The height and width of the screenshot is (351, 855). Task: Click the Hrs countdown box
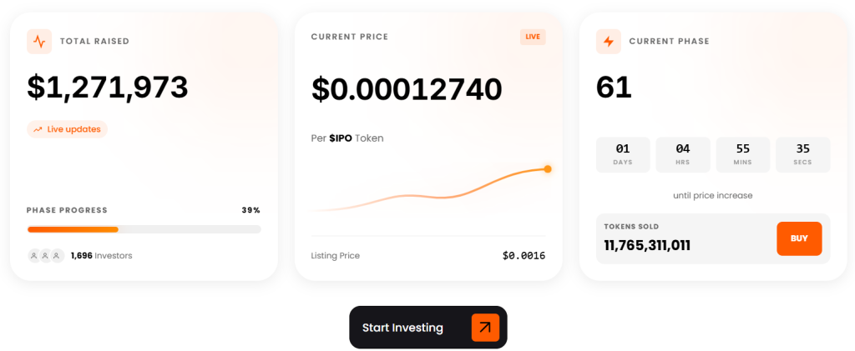click(682, 154)
